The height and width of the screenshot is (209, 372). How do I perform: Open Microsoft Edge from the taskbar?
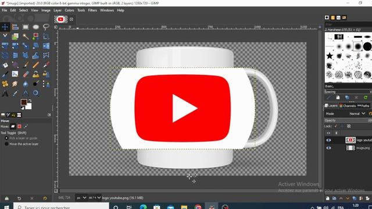144,207
